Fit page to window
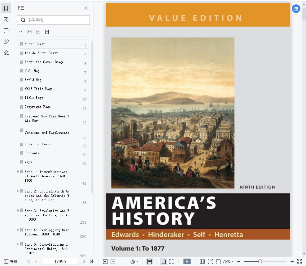The width and height of the screenshot is (306, 266). [211, 261]
